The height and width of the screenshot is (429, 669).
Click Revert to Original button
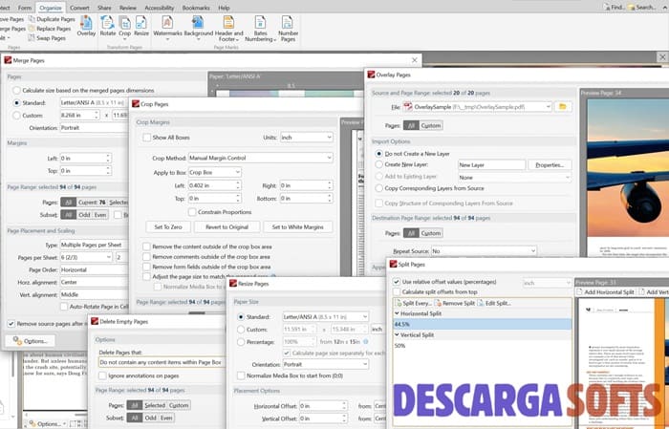pos(227,226)
